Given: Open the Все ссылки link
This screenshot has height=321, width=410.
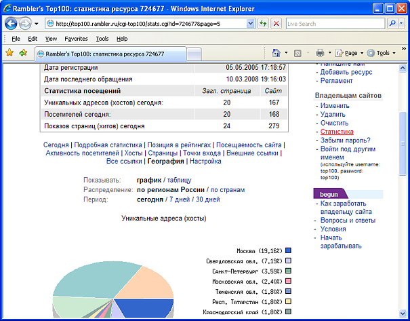Looking at the screenshot, I should 124,162.
